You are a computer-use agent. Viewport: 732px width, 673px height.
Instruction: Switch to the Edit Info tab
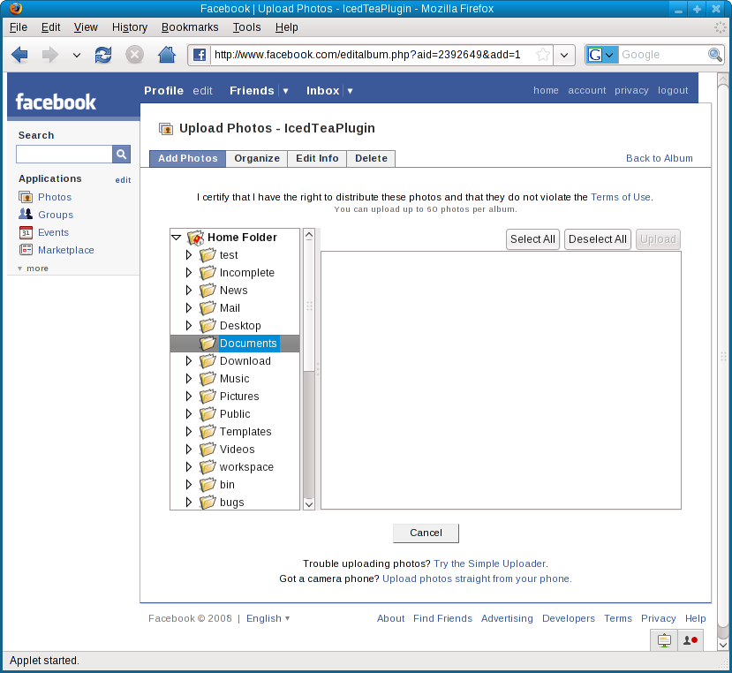coord(317,158)
